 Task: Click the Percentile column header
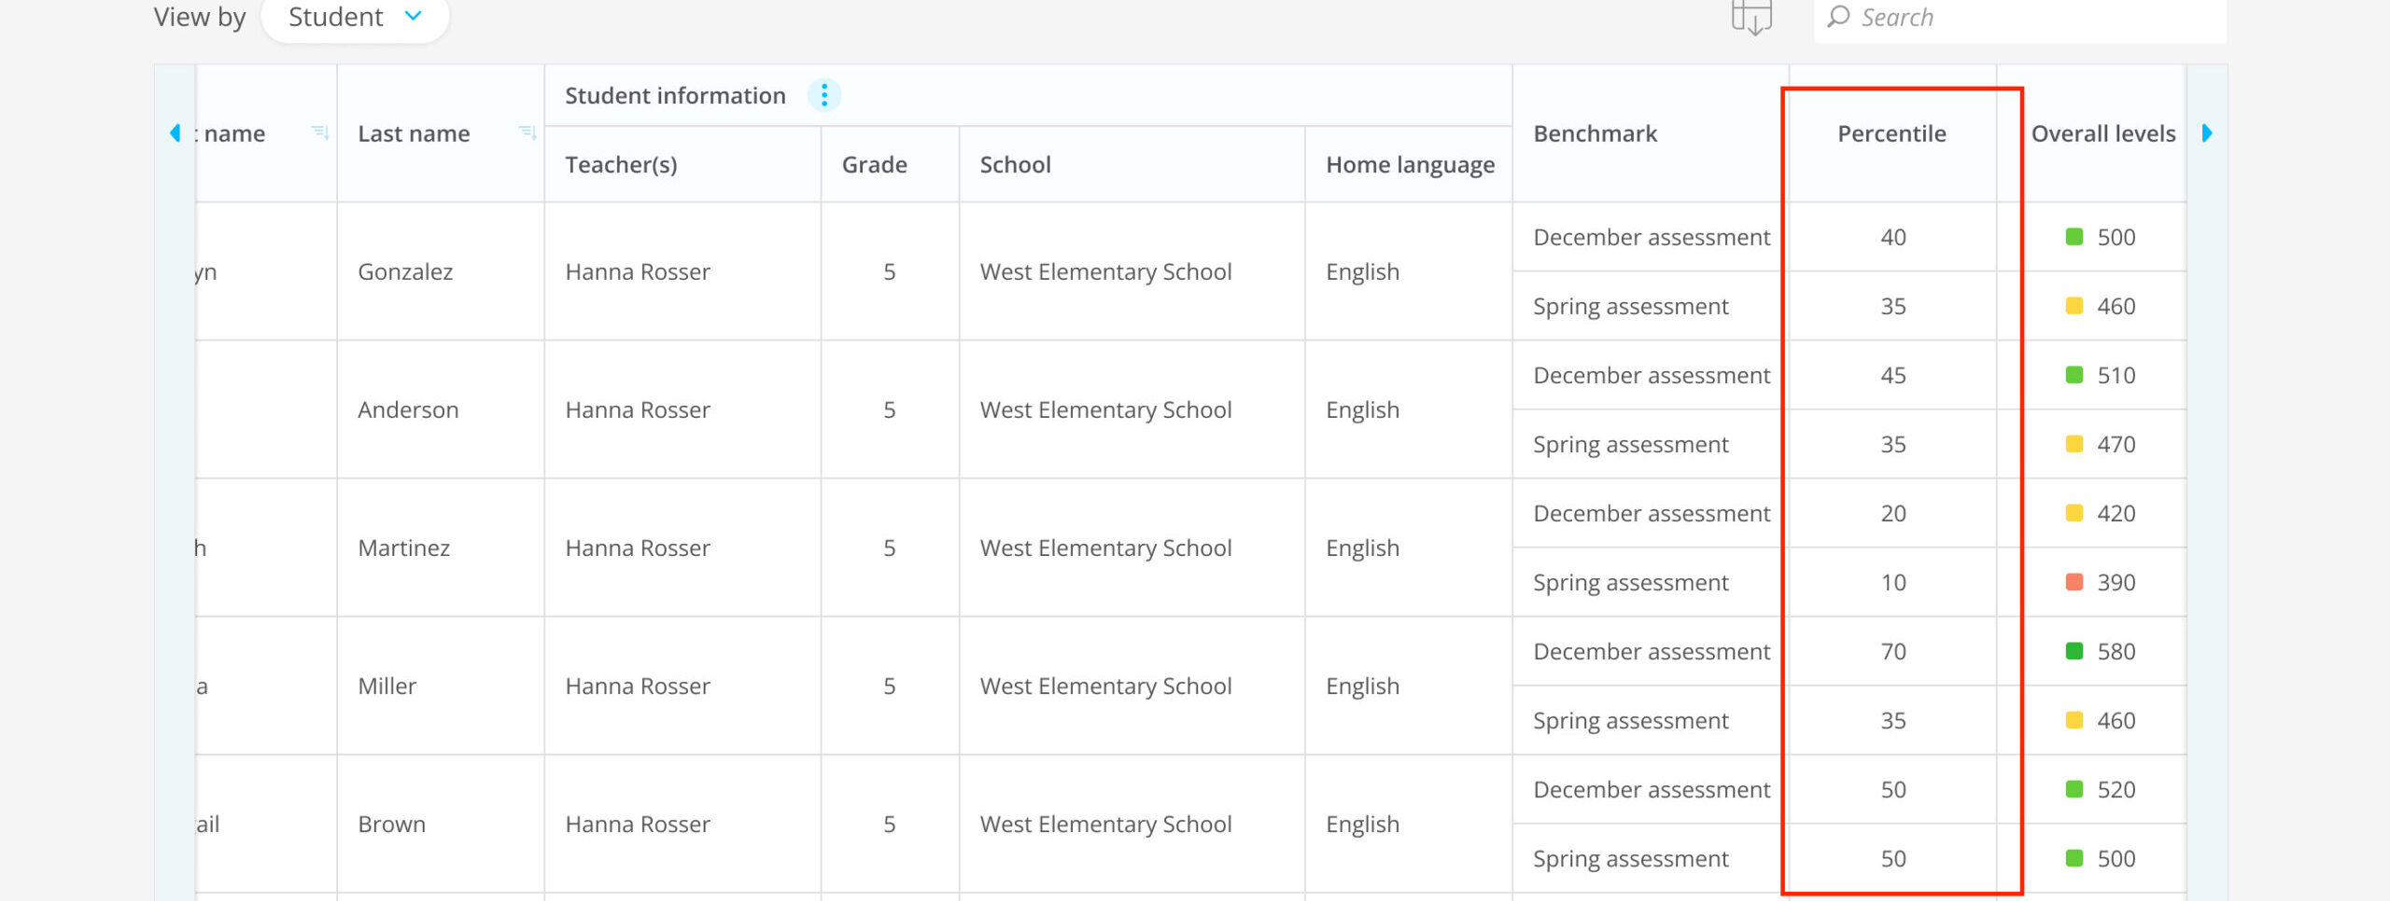[1892, 133]
